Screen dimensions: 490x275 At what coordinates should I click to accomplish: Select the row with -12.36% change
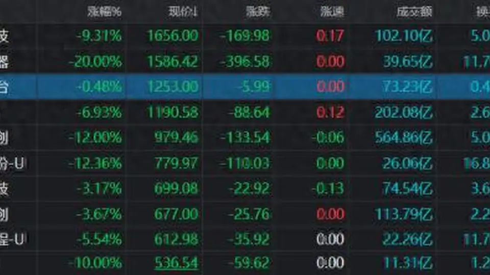[245, 163]
